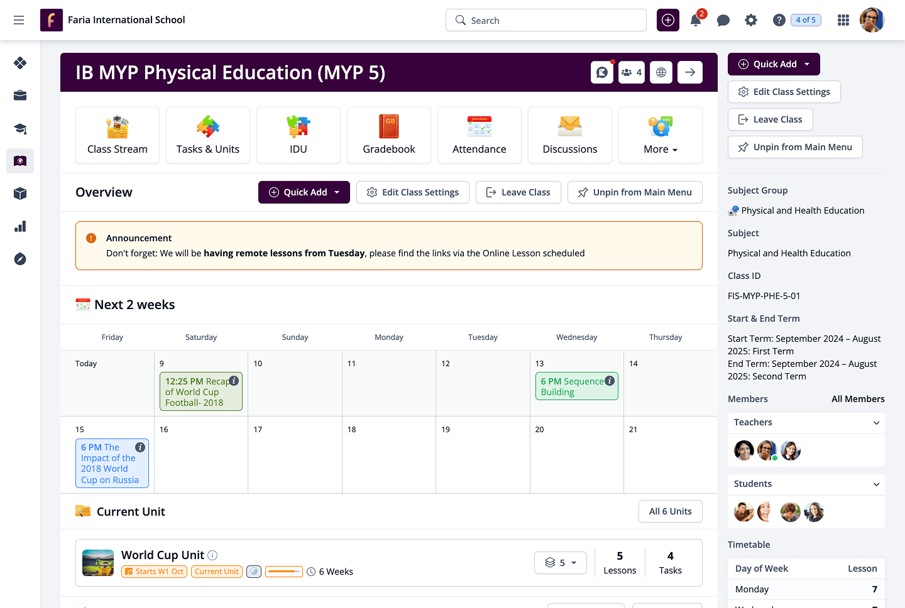The image size is (905, 608).
Task: Click inside the Search field
Action: [x=546, y=20]
